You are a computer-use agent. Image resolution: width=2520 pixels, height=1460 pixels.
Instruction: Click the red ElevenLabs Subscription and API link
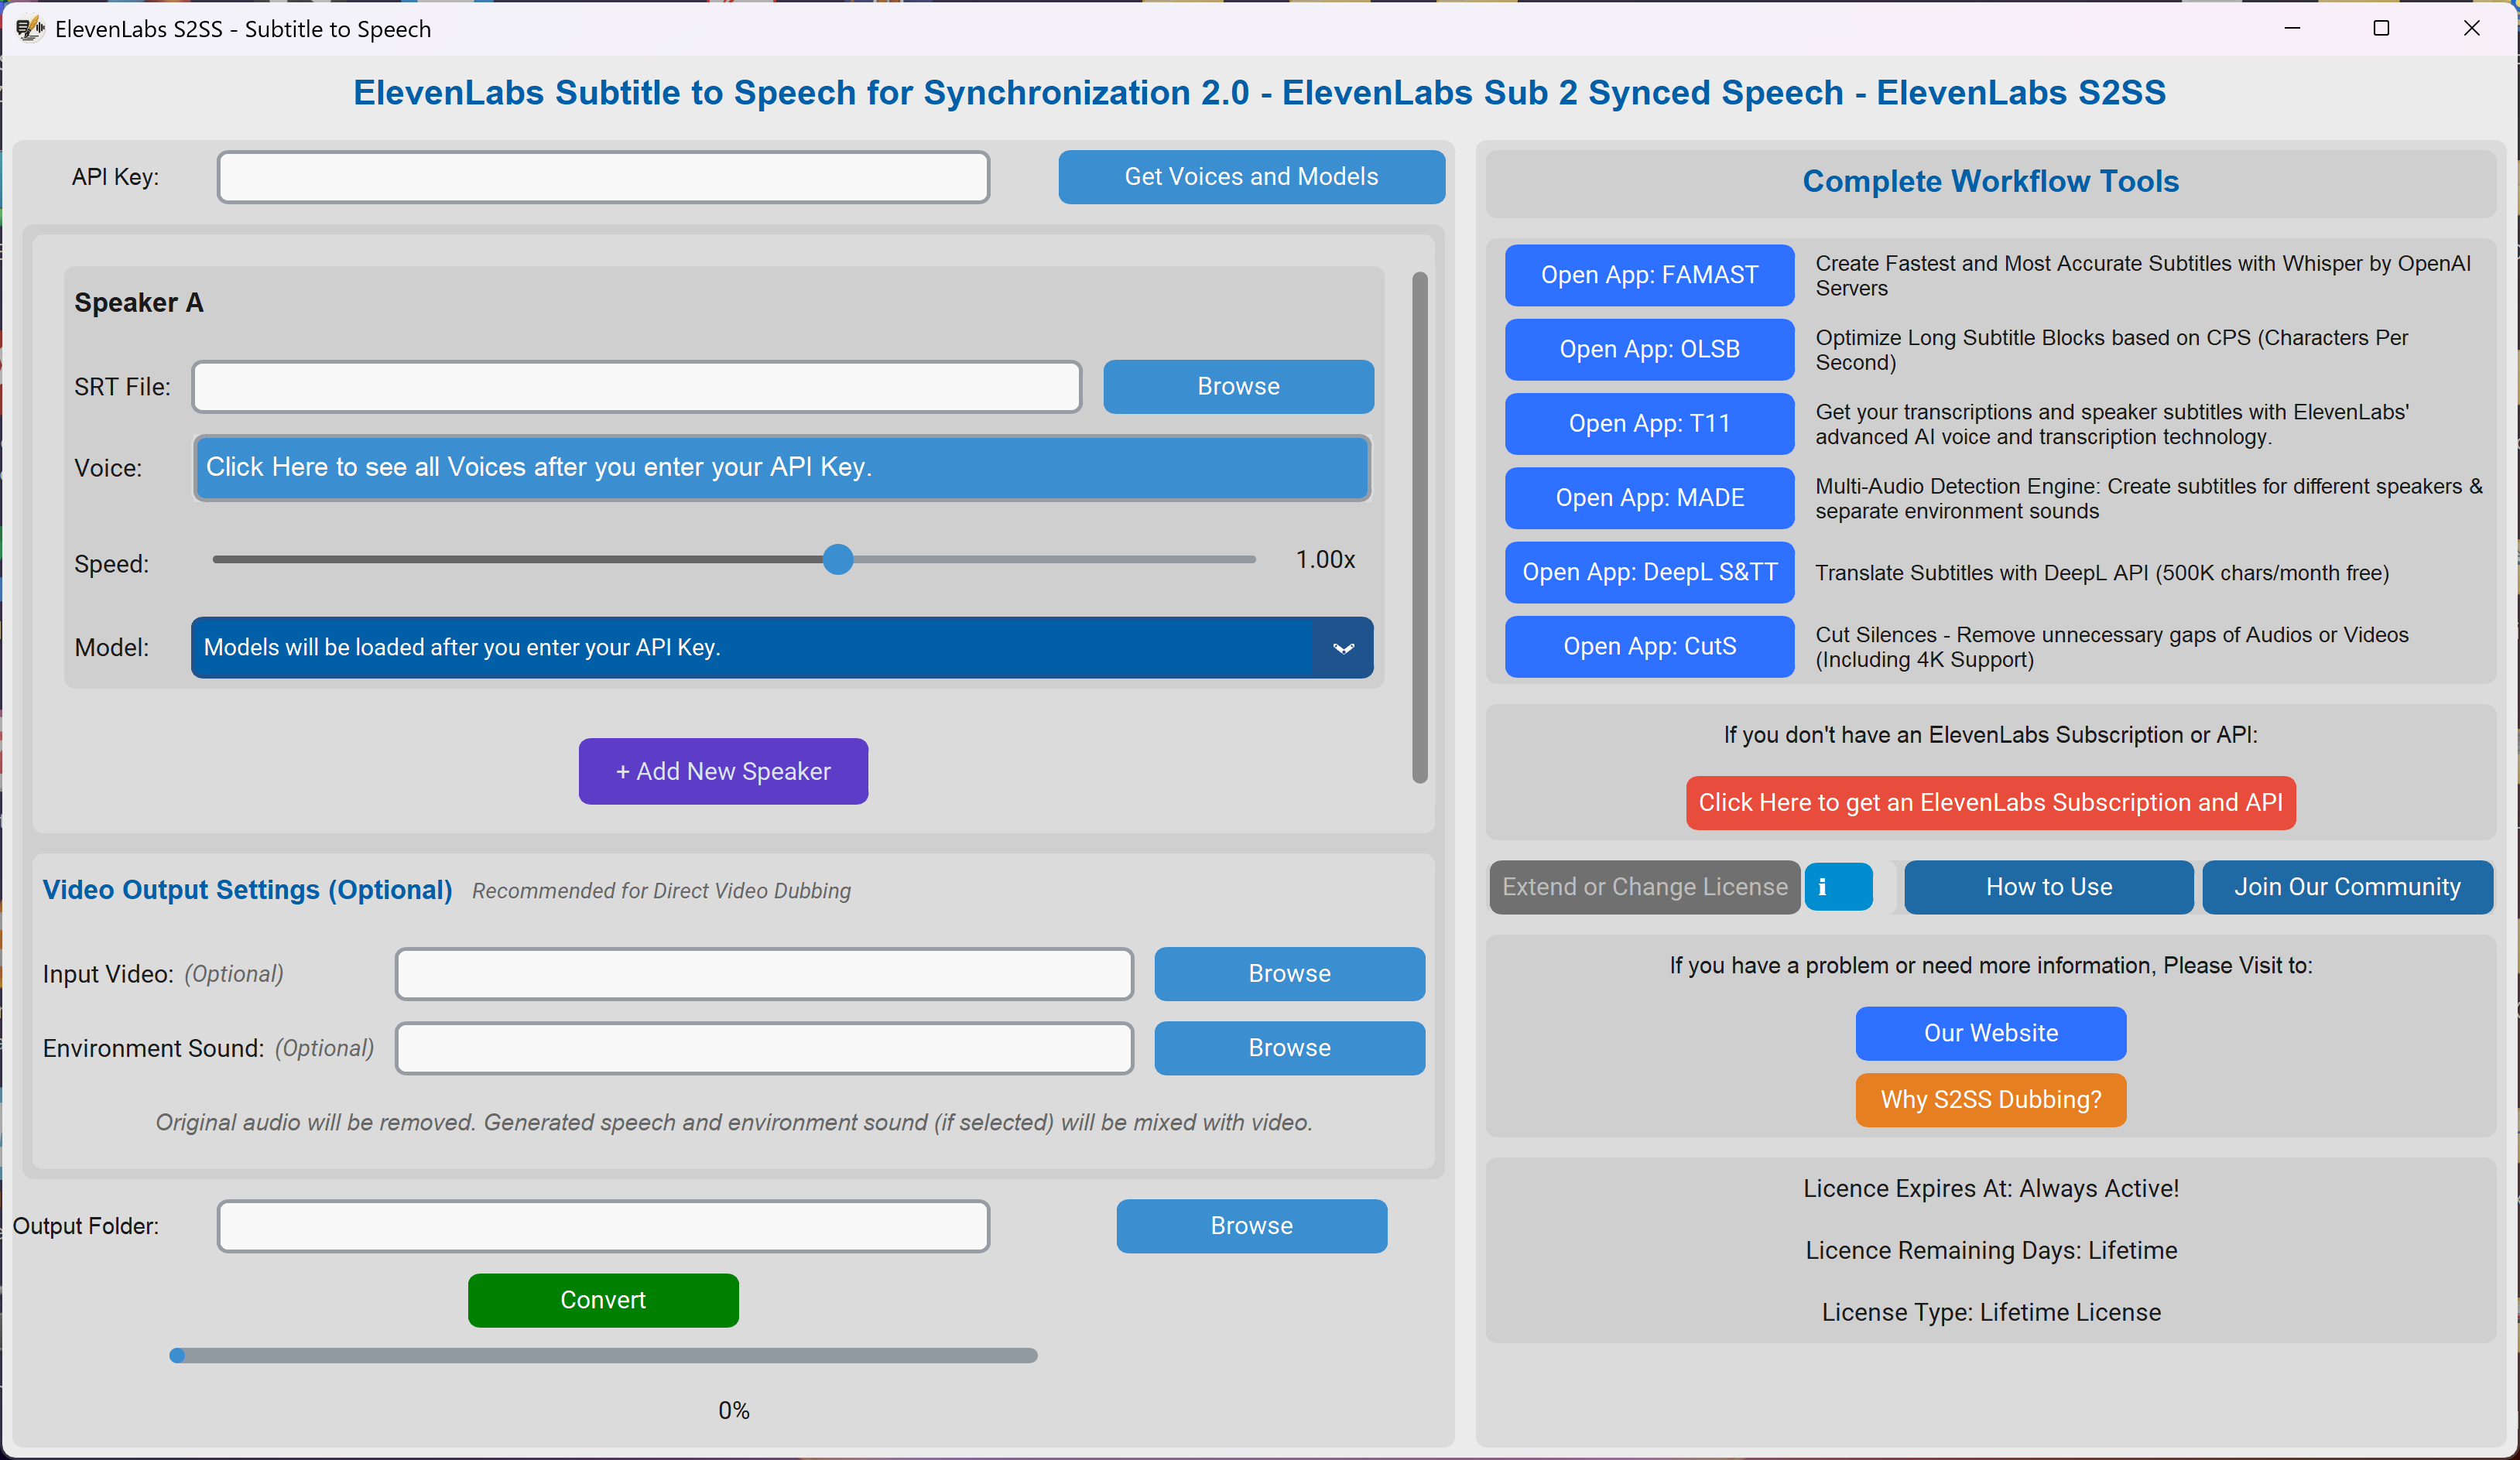click(1989, 802)
